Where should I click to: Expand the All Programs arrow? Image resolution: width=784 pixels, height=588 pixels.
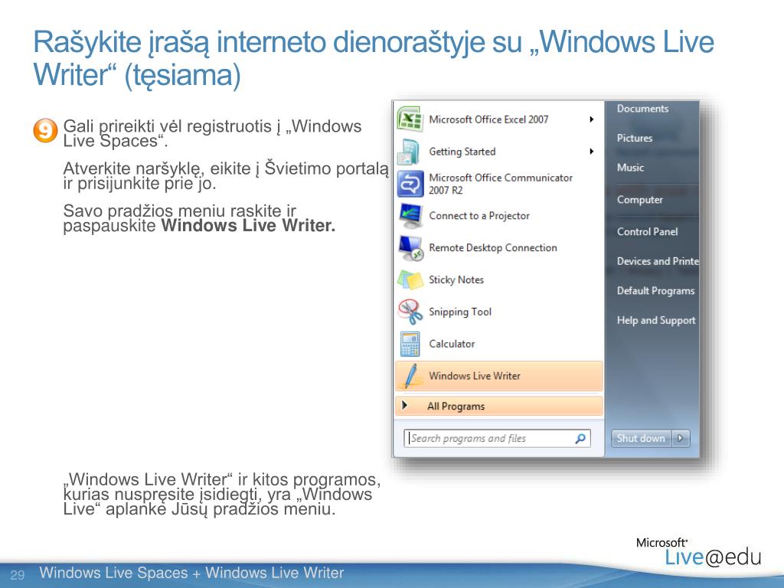click(404, 406)
